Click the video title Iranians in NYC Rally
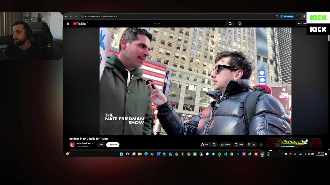Image resolution: width=330 pixels, height=185 pixels. [x=89, y=139]
